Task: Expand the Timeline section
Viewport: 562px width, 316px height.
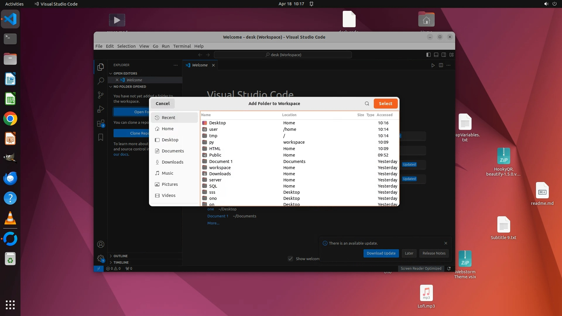Action: click(121, 262)
